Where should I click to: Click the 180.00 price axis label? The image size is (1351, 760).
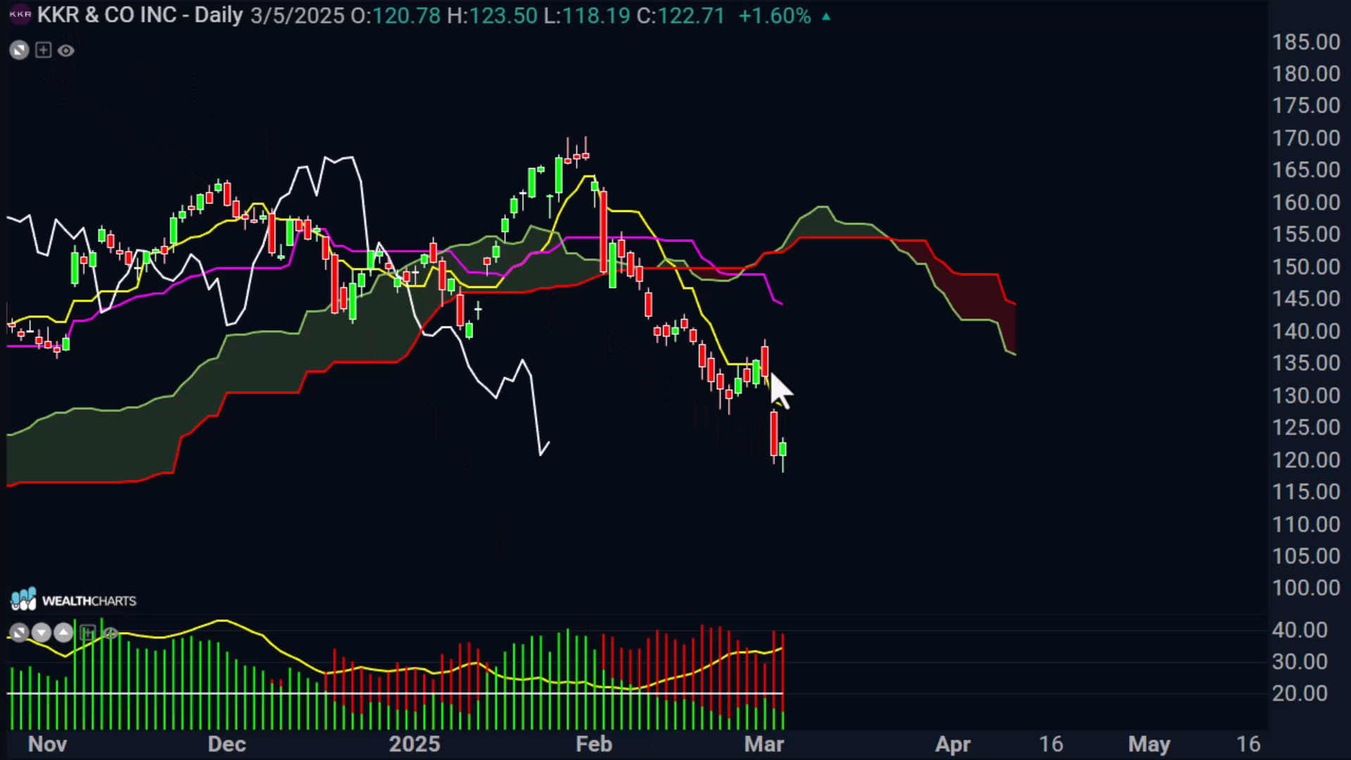[x=1306, y=74]
